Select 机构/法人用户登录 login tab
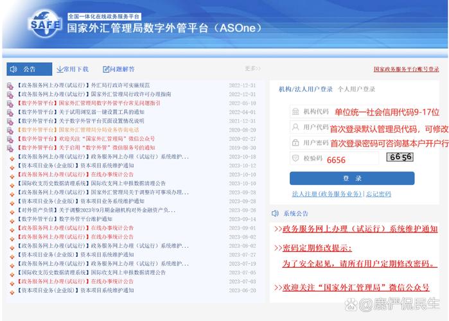Viewport: 449px width, 321px height. pyautogui.click(x=306, y=89)
